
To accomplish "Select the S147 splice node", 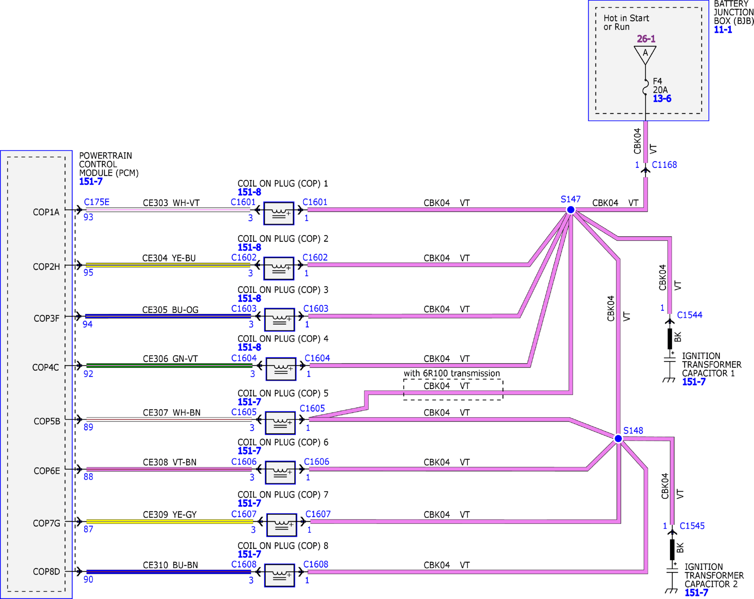I will (x=571, y=210).
